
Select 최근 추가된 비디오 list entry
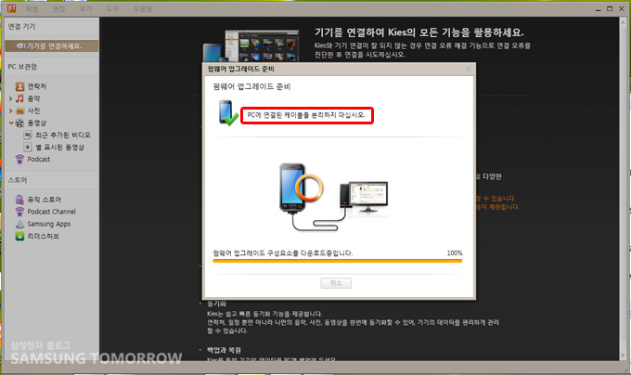(63, 135)
